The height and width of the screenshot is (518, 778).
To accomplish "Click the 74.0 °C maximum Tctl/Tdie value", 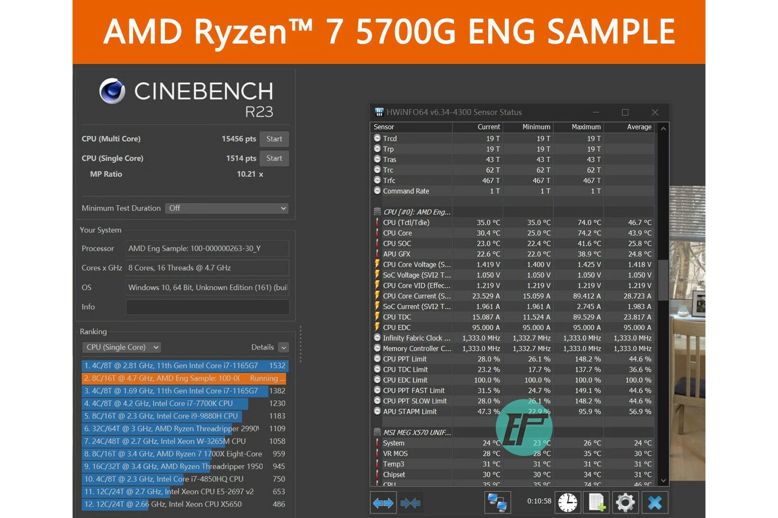I will 589,223.
